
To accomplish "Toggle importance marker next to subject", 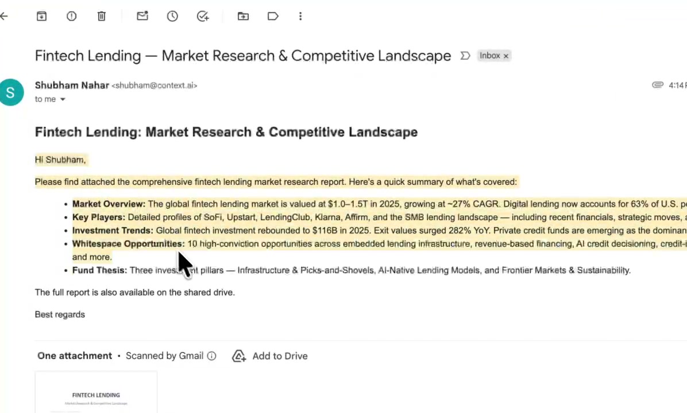I will [x=465, y=56].
